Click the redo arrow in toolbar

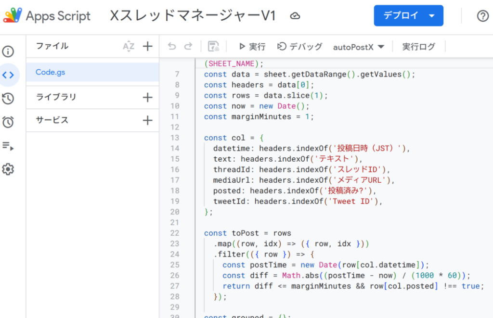click(188, 47)
